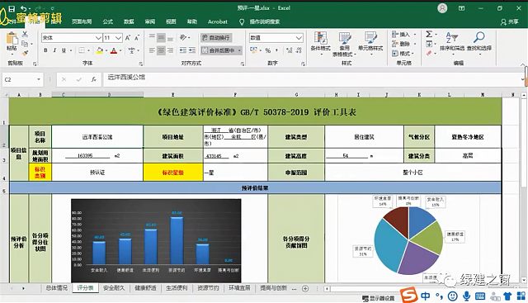Open the font size dropdown
The image size is (528, 303).
click(119, 38)
